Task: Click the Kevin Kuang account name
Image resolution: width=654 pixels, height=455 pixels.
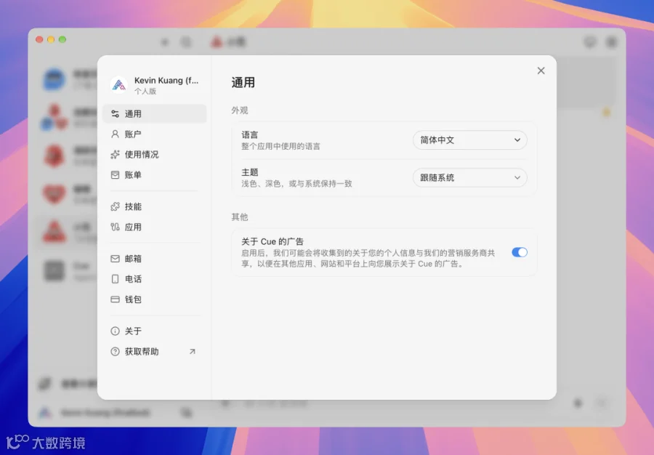Action: 166,81
